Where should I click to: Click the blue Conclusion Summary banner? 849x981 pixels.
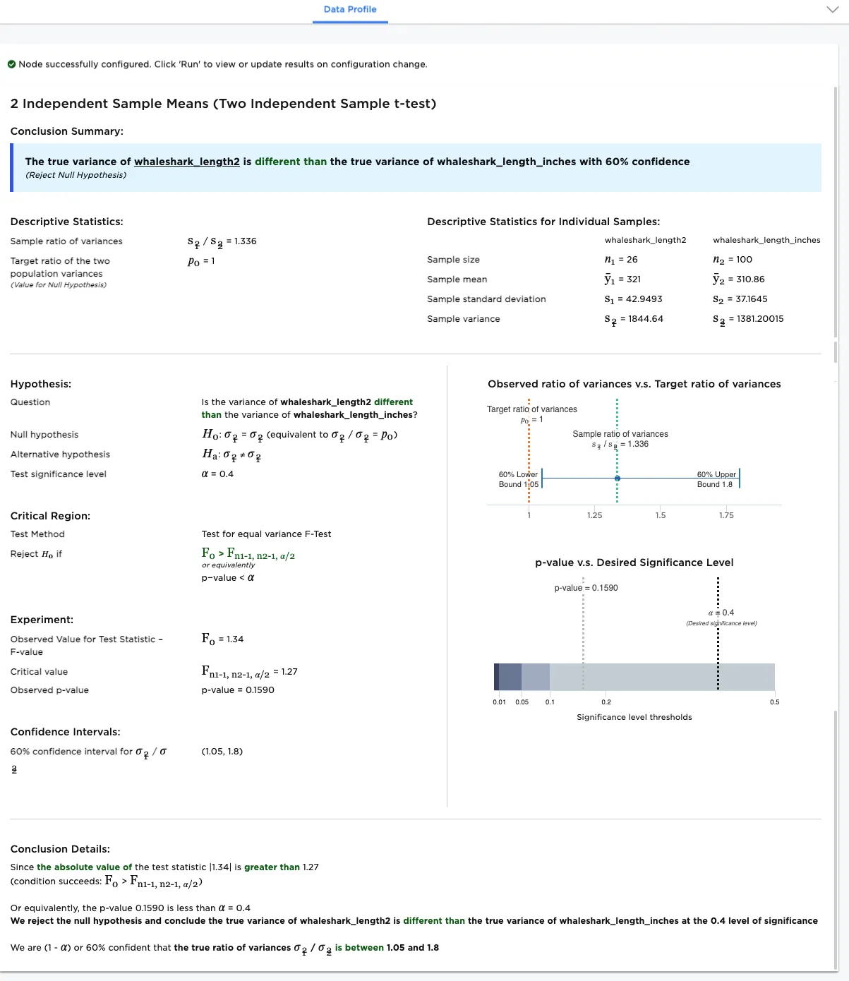416,168
